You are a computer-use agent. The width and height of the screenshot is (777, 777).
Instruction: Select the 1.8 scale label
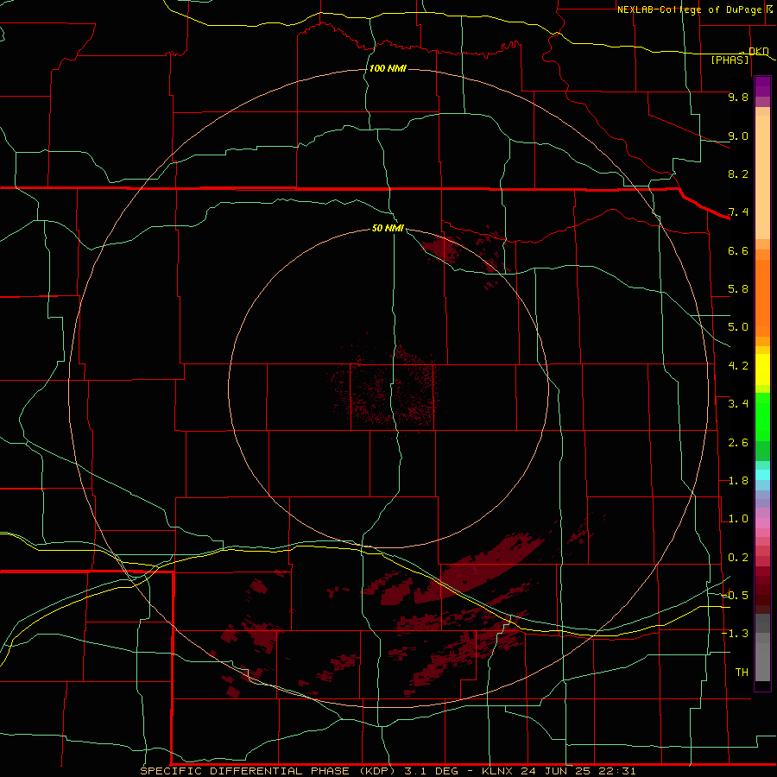[738, 481]
